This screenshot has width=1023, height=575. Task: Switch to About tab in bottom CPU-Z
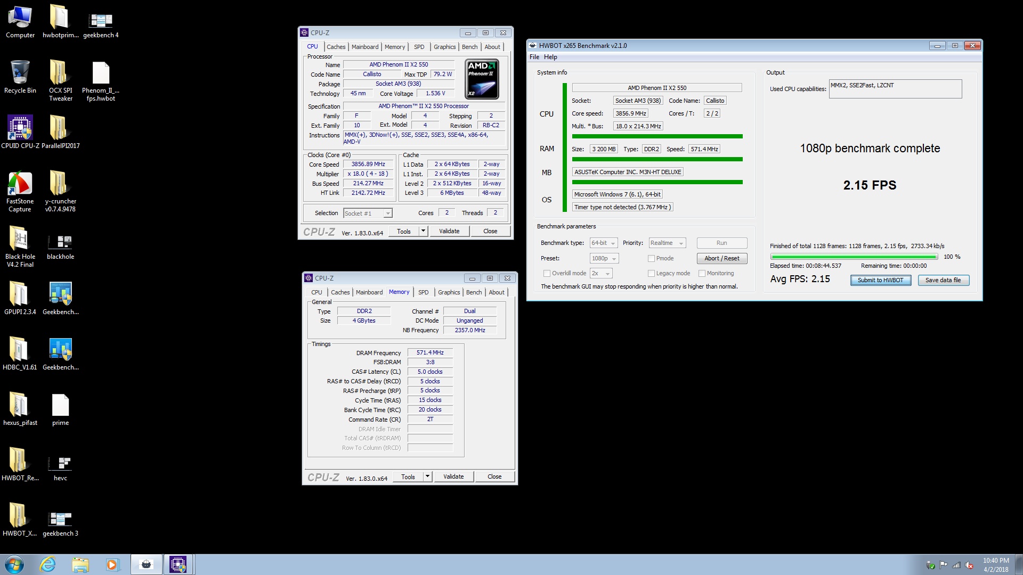497,292
